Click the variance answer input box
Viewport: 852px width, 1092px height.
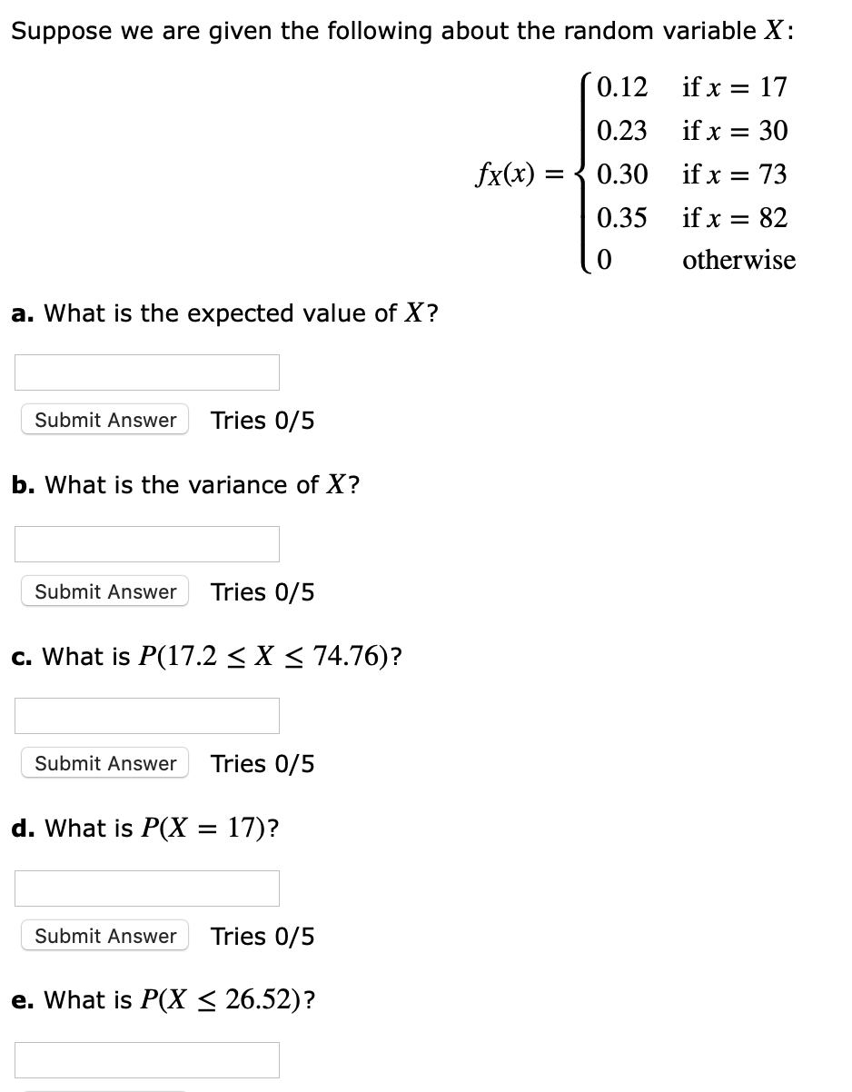145,543
